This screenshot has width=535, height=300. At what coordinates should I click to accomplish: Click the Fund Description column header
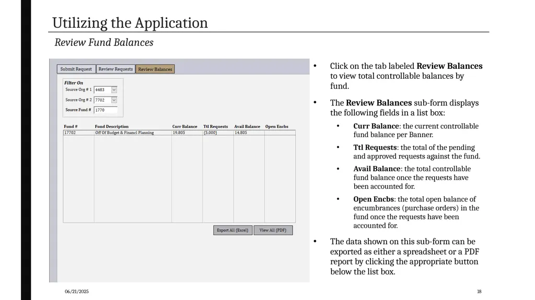coord(112,126)
